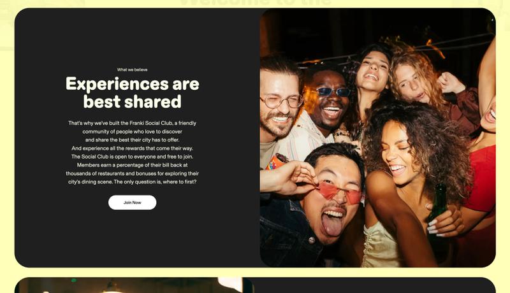The image size is (510, 293).
Task: Click the "Experiences are best shared" heading
Action: tap(132, 92)
